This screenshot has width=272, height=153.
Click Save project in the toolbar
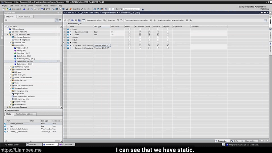click(x=16, y=9)
